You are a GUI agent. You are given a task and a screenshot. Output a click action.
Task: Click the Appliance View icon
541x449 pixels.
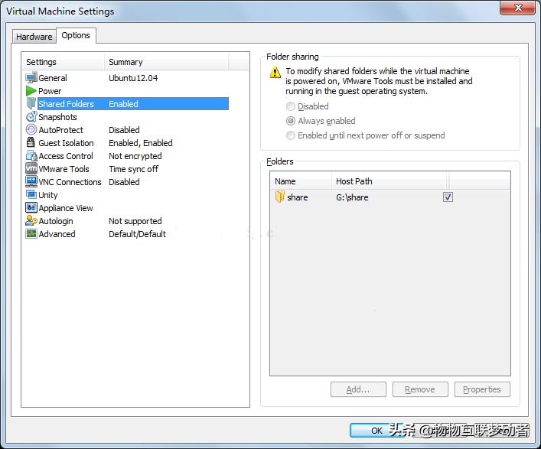(31, 207)
